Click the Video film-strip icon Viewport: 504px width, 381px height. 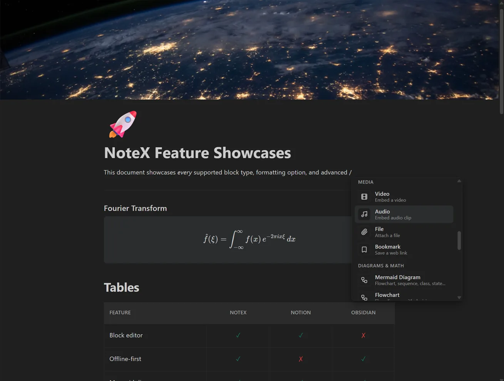364,197
